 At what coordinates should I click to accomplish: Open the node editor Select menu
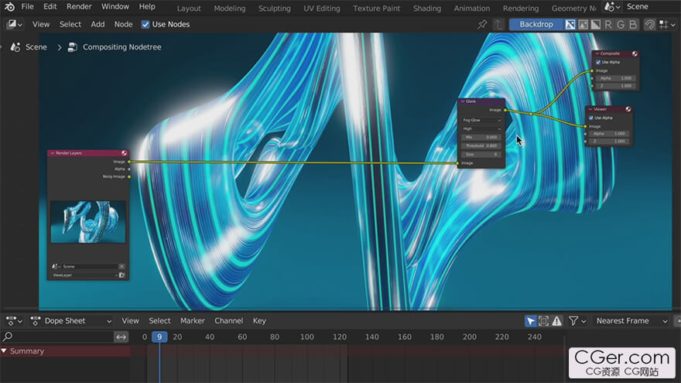coord(70,24)
